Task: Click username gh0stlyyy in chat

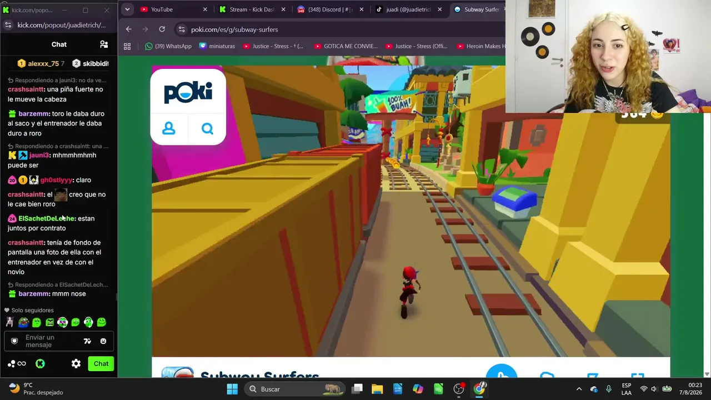Action: [56, 180]
